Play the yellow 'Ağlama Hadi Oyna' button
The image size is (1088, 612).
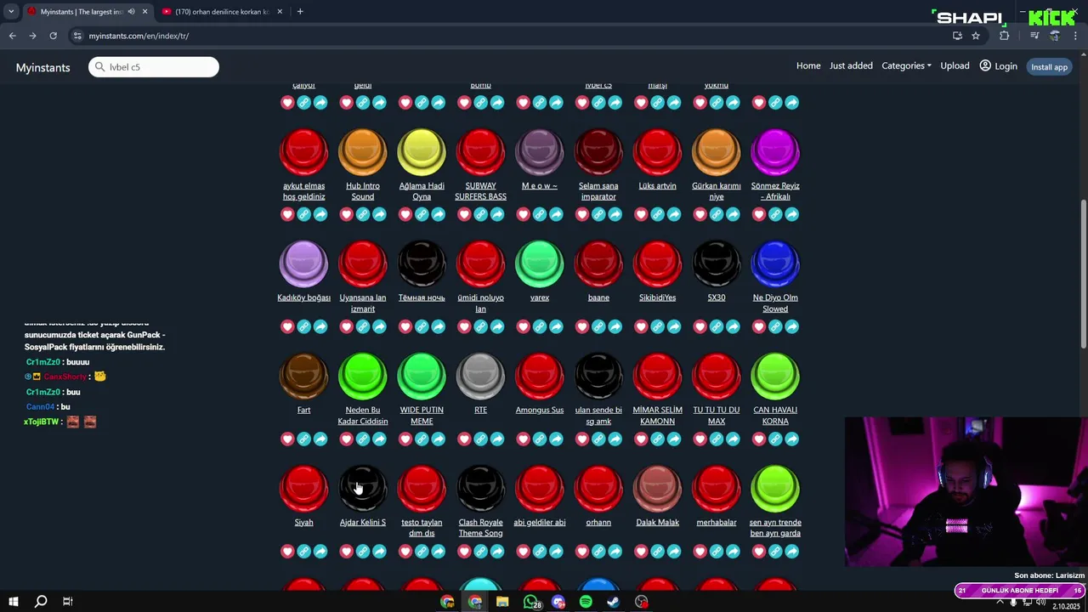(x=422, y=152)
